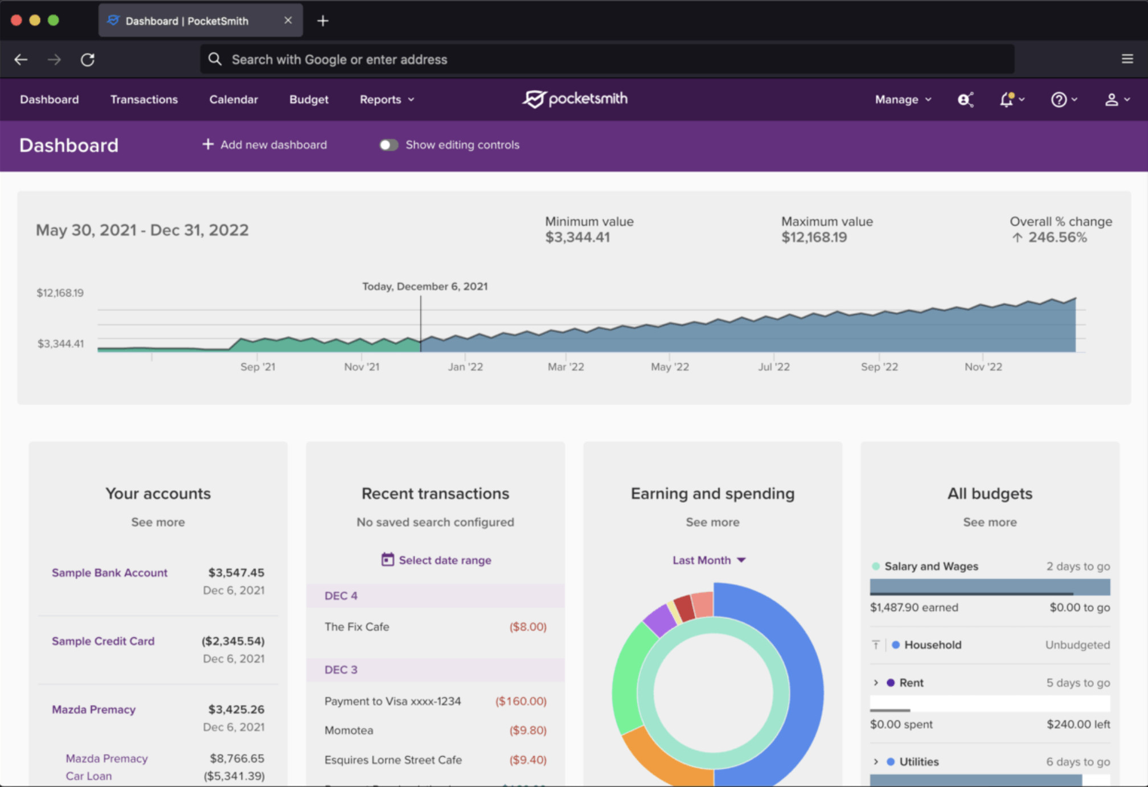Click the search magnifier in address bar
This screenshot has width=1148, height=787.
point(215,59)
